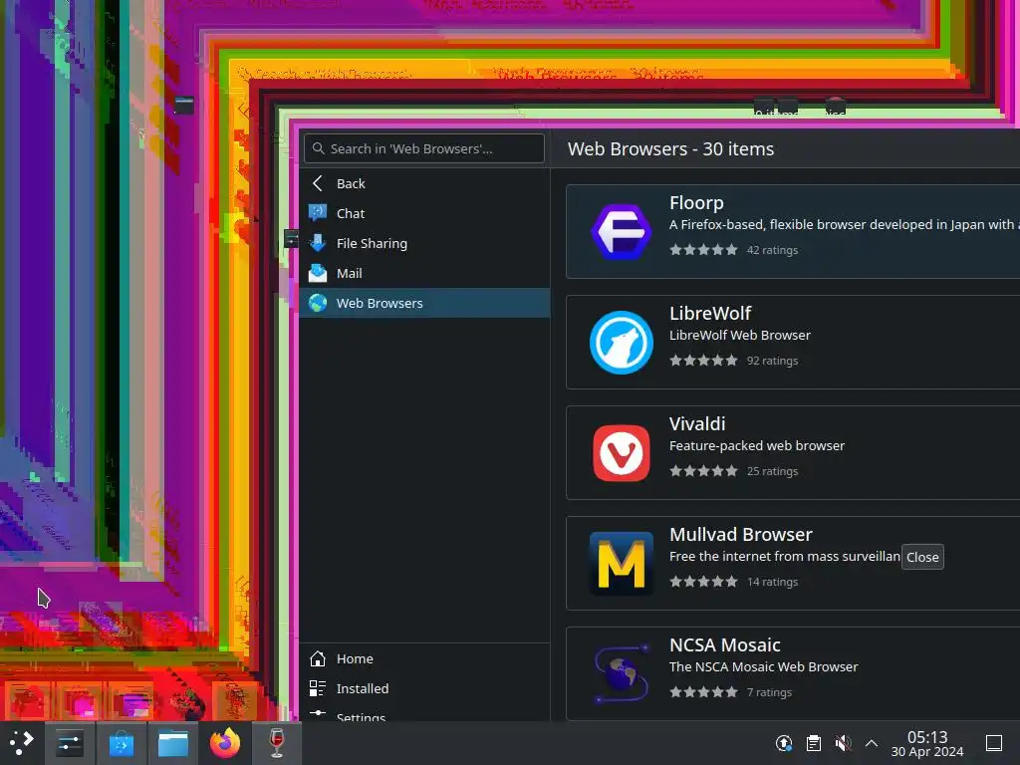This screenshot has width=1020, height=765.
Task: Click the Chat speech bubble icon
Action: click(318, 213)
